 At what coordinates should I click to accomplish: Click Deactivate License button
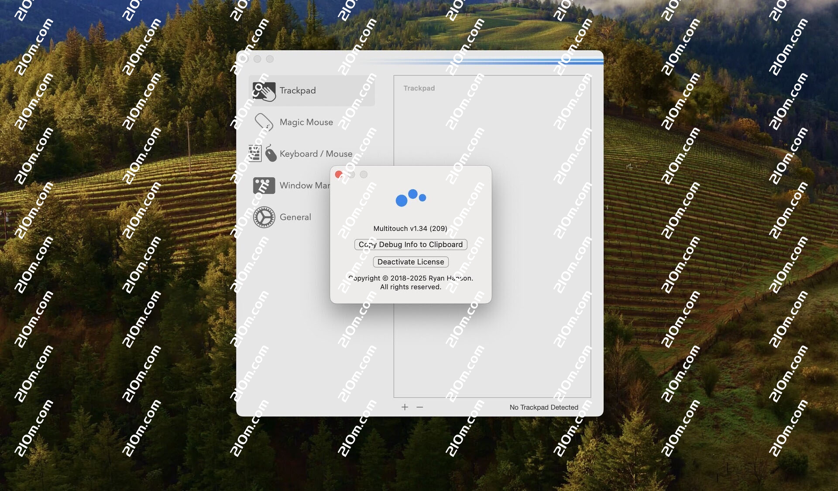click(411, 262)
